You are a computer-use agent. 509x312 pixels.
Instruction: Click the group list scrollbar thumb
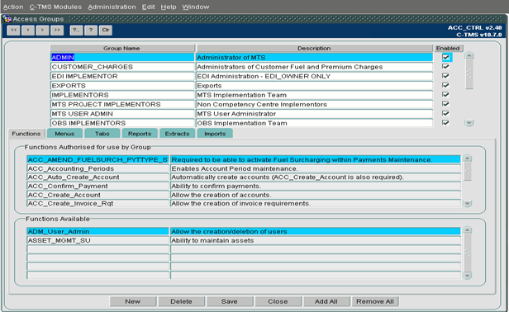point(469,74)
